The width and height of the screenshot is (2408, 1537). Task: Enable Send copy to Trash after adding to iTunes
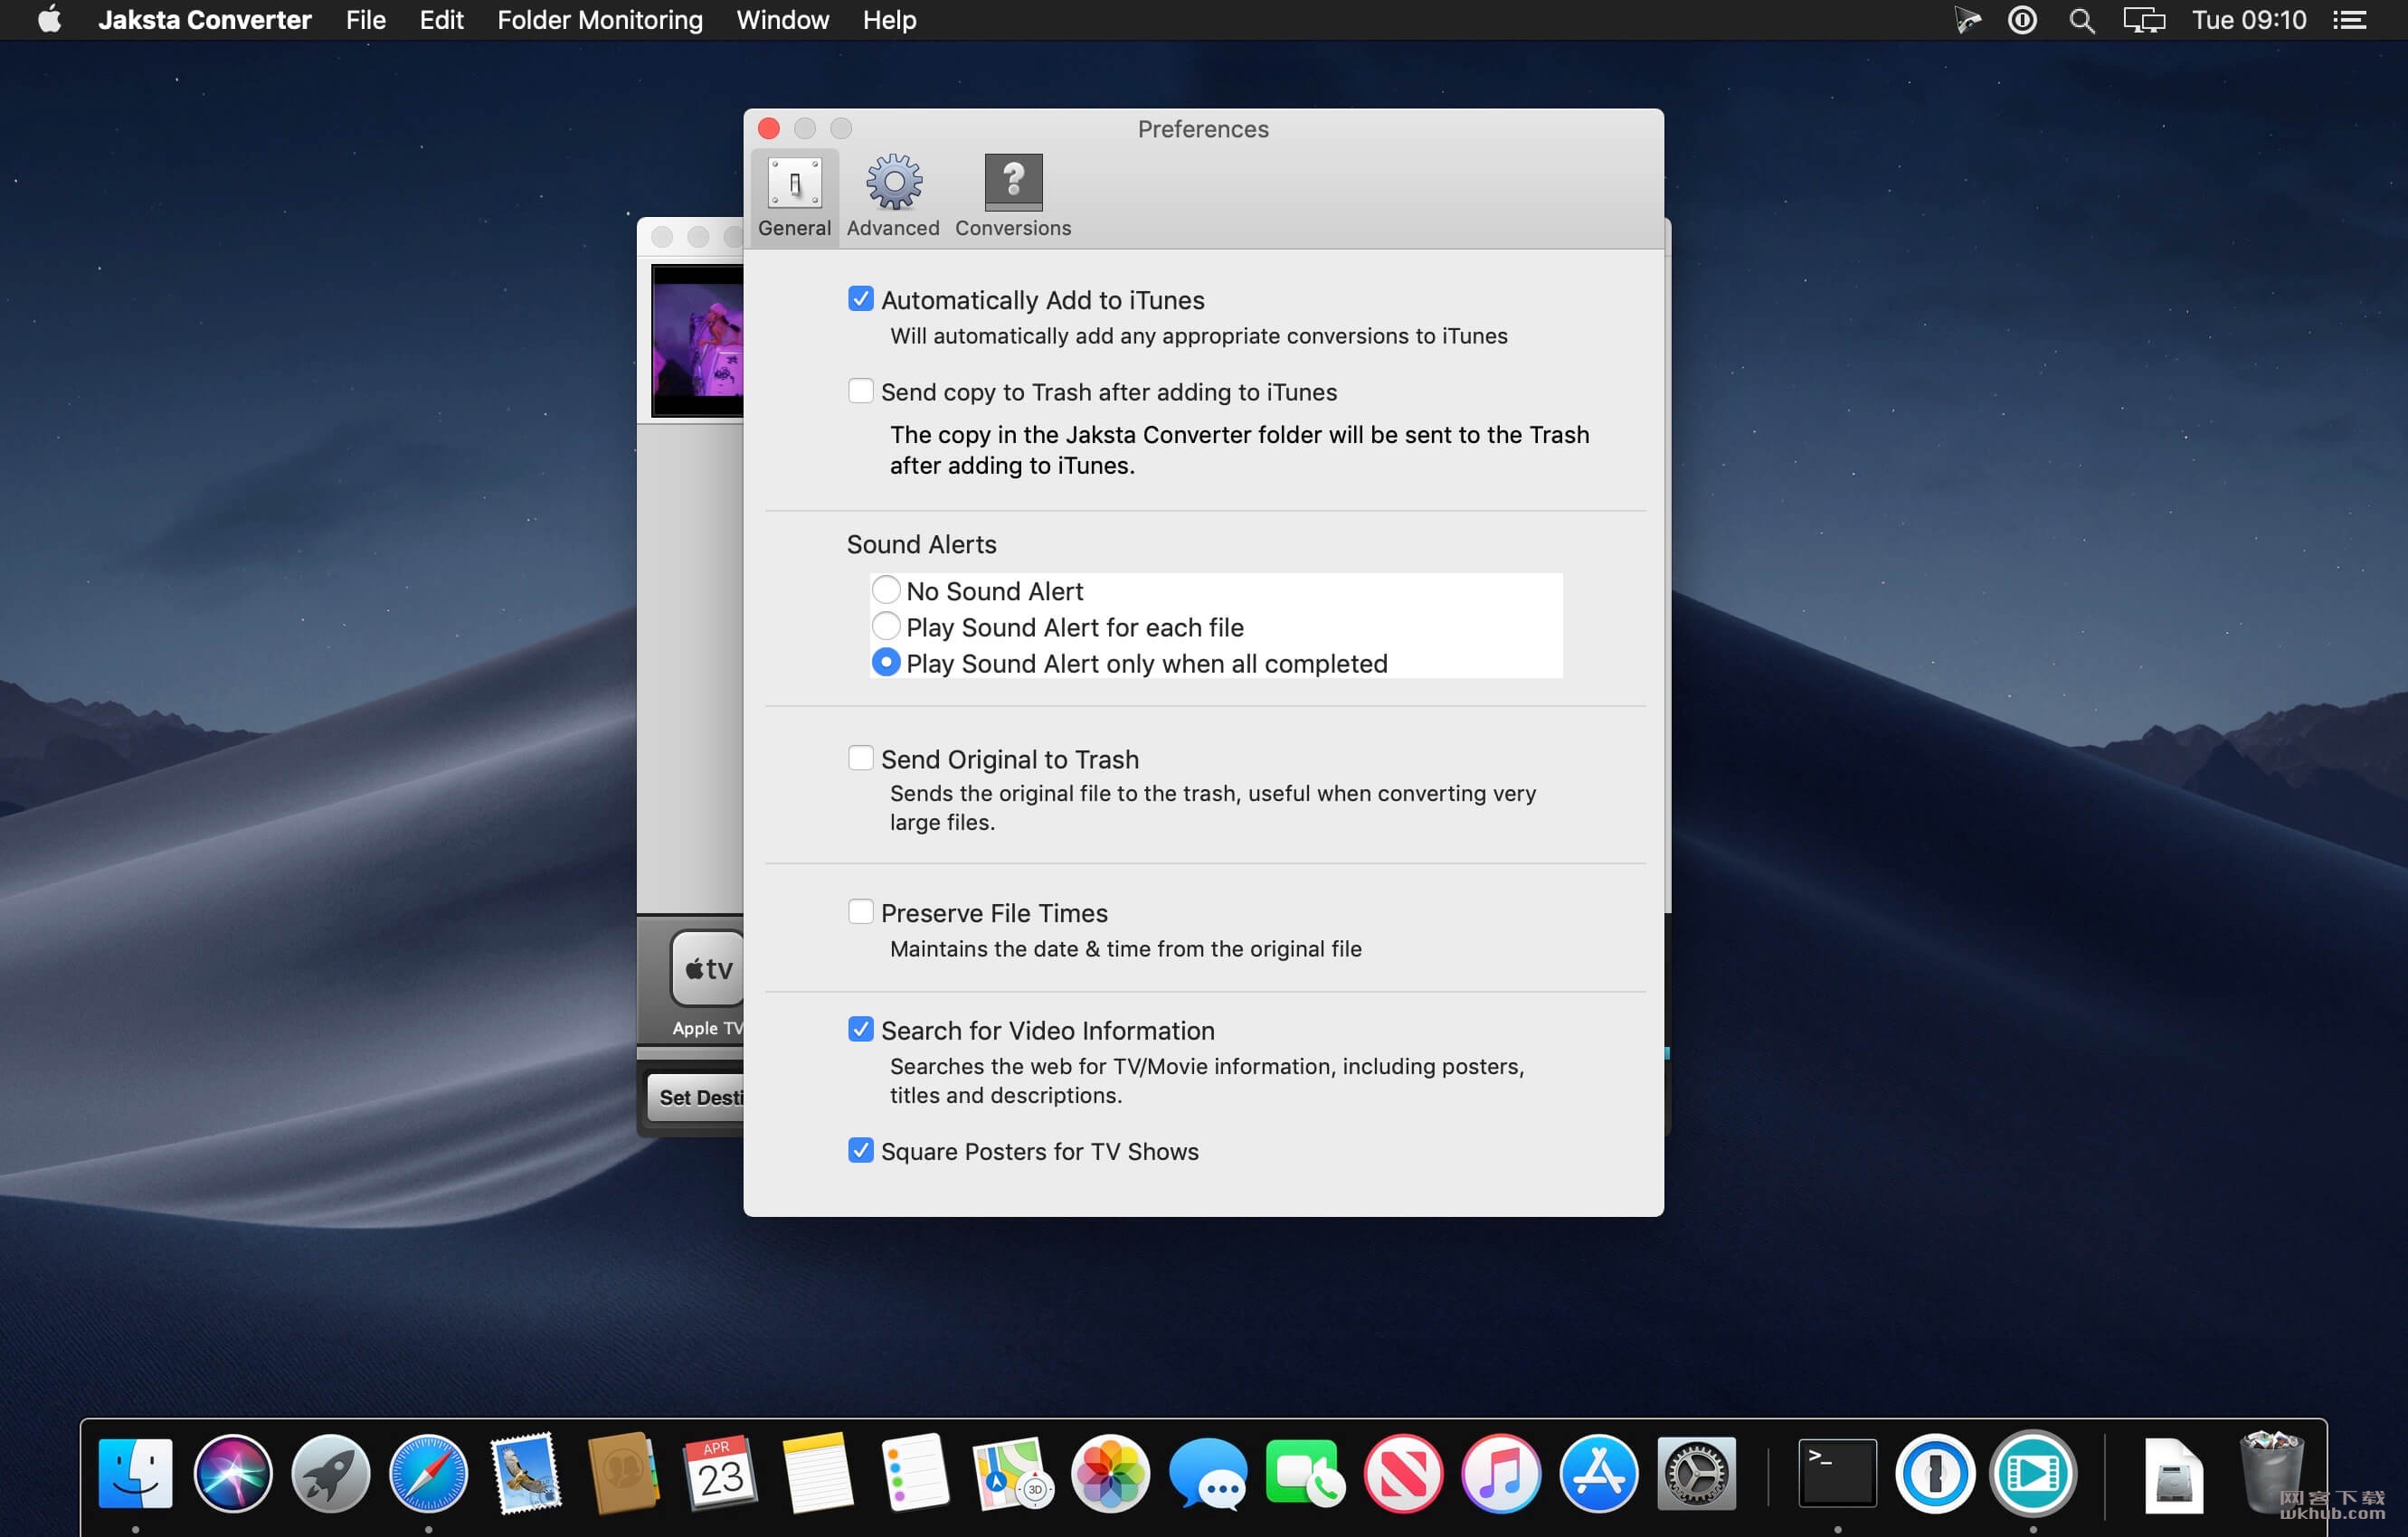(860, 391)
